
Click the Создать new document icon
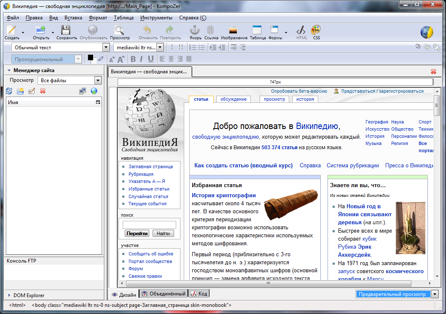tap(12, 30)
